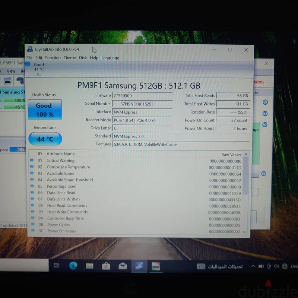Open the Function menu
298x298 pixels.
[53, 58]
